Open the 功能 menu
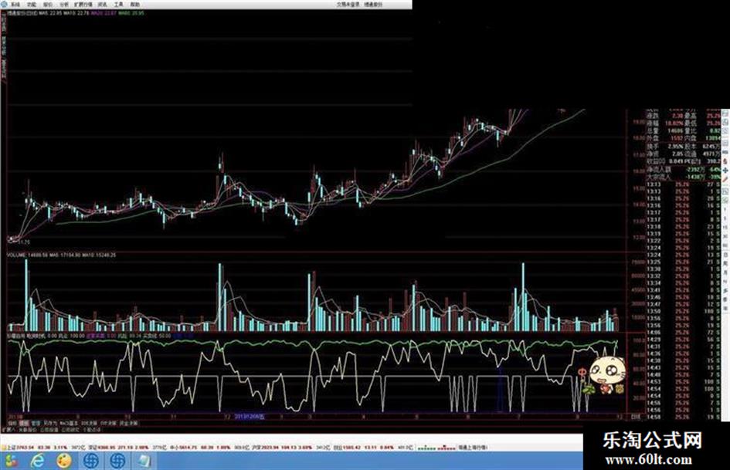The height and width of the screenshot is (470, 730). pos(31,4)
